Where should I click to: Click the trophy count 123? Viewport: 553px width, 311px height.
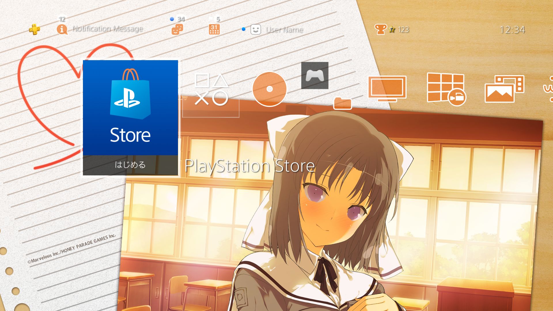coord(403,29)
